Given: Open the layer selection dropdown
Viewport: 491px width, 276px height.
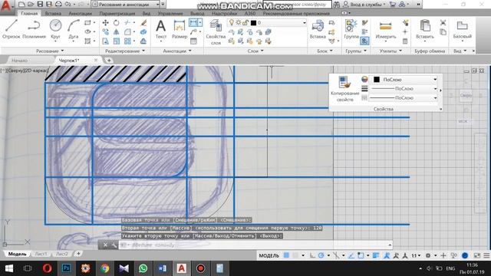Looking at the screenshot, I should [267, 22].
